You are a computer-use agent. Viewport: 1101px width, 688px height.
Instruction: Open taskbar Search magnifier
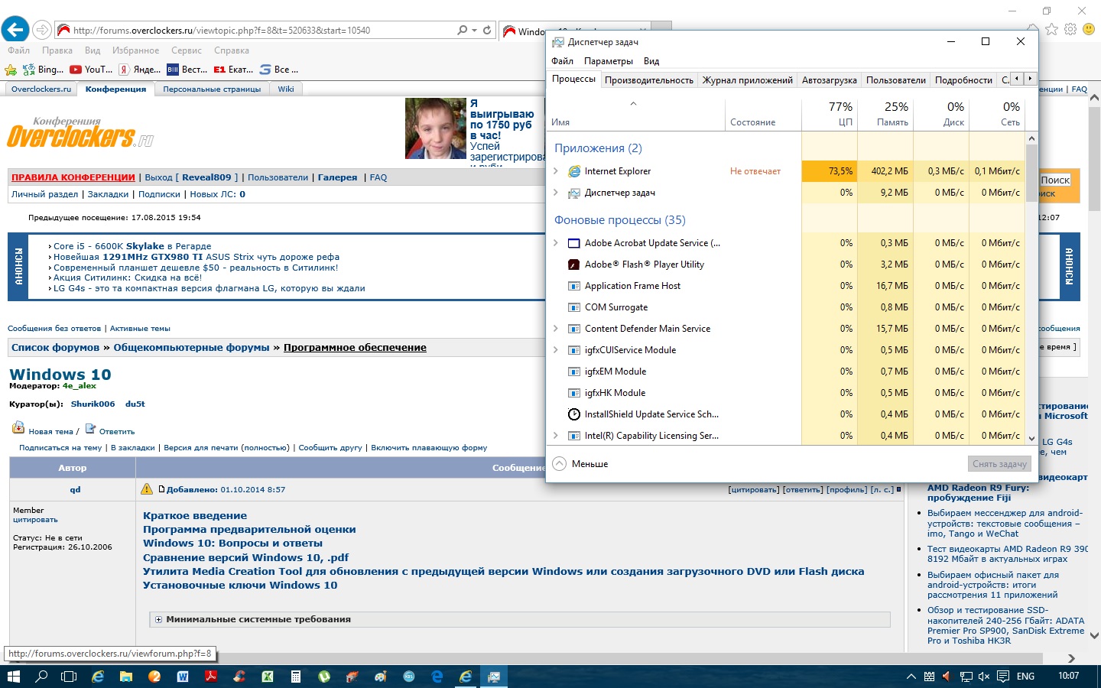click(x=41, y=677)
